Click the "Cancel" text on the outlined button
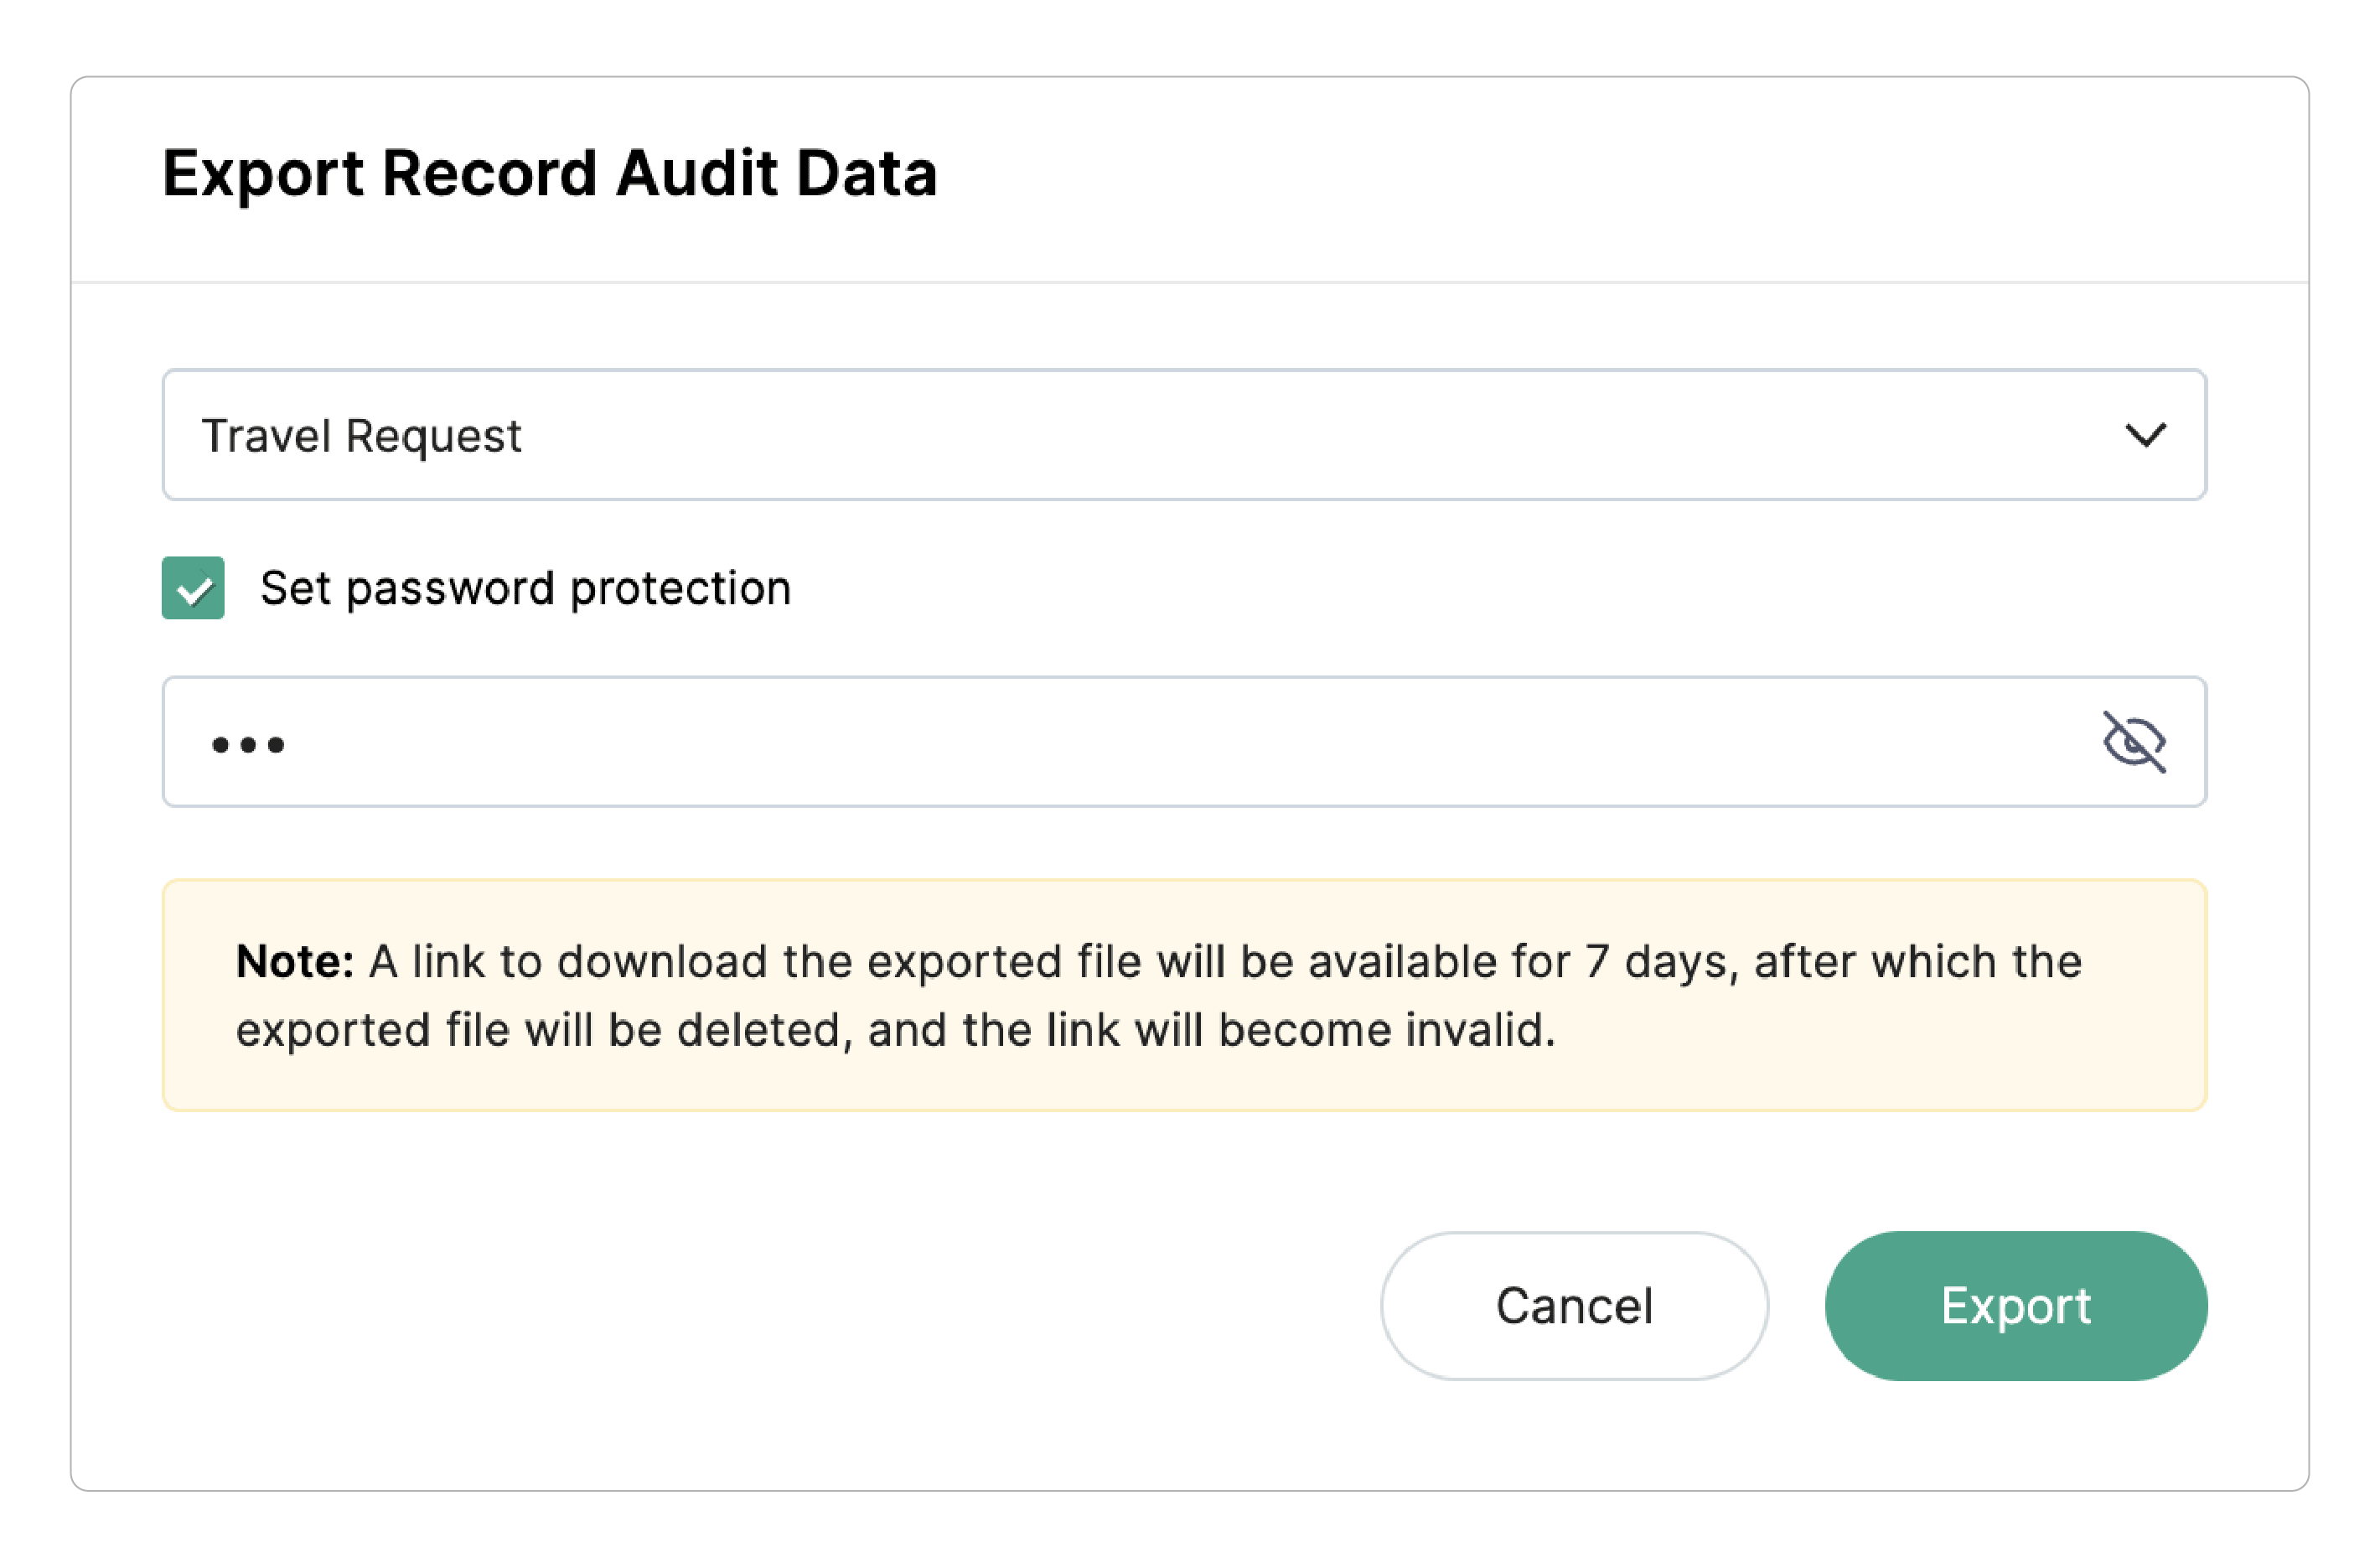Screen dimensions: 2380x1568 (x=1574, y=1306)
